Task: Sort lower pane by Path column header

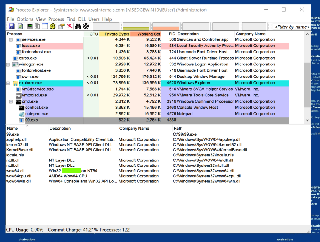Action: click(178, 129)
